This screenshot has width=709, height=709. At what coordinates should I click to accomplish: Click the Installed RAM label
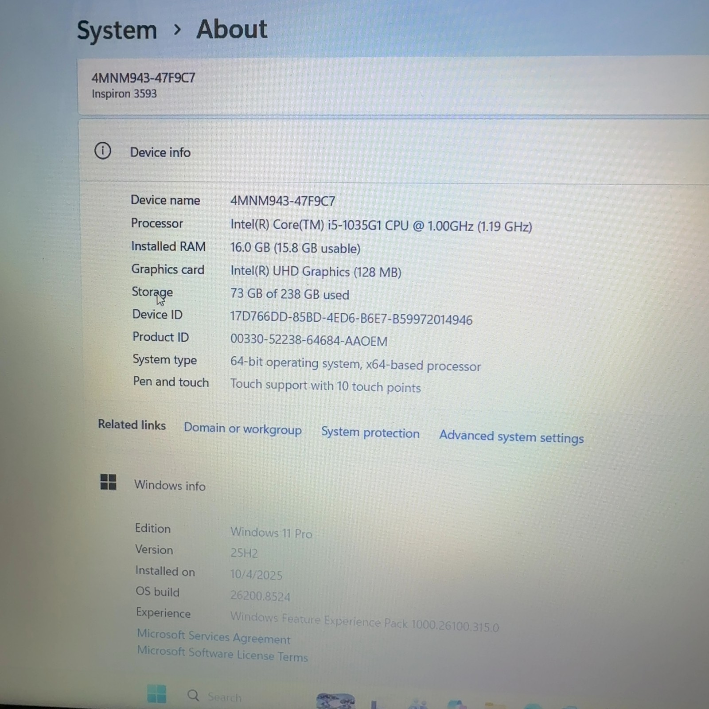point(168,246)
